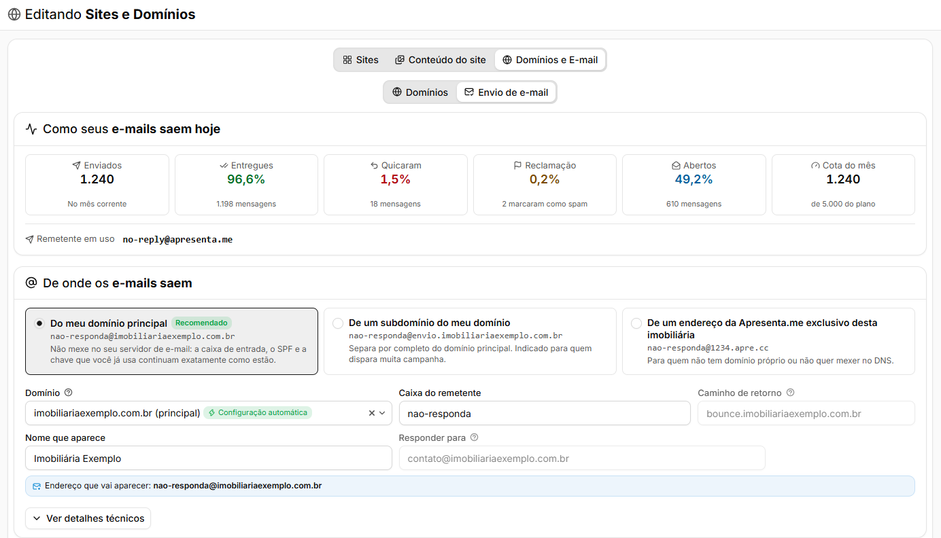Choose Apresenta.me exclusive address radio option
The image size is (941, 538).
[x=636, y=323]
